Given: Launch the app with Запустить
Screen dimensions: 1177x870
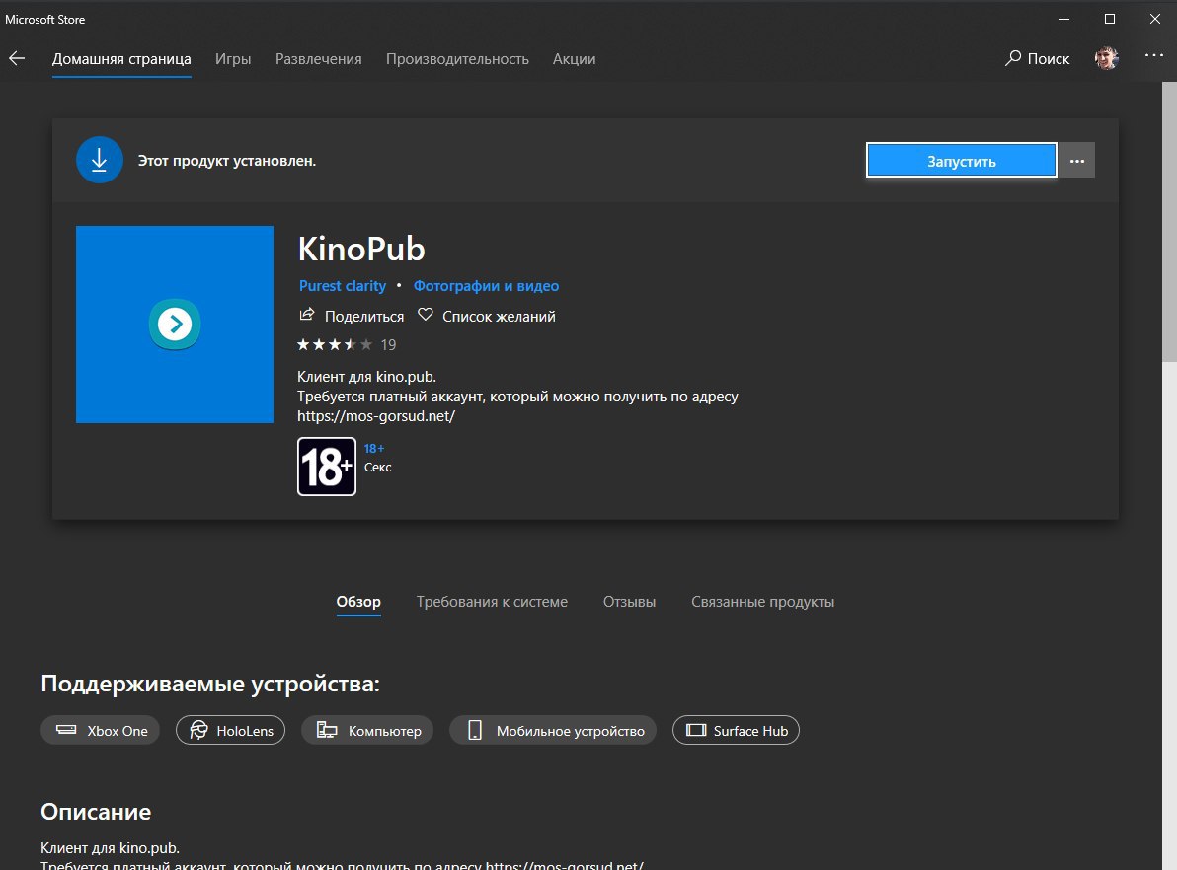Looking at the screenshot, I should coord(961,161).
